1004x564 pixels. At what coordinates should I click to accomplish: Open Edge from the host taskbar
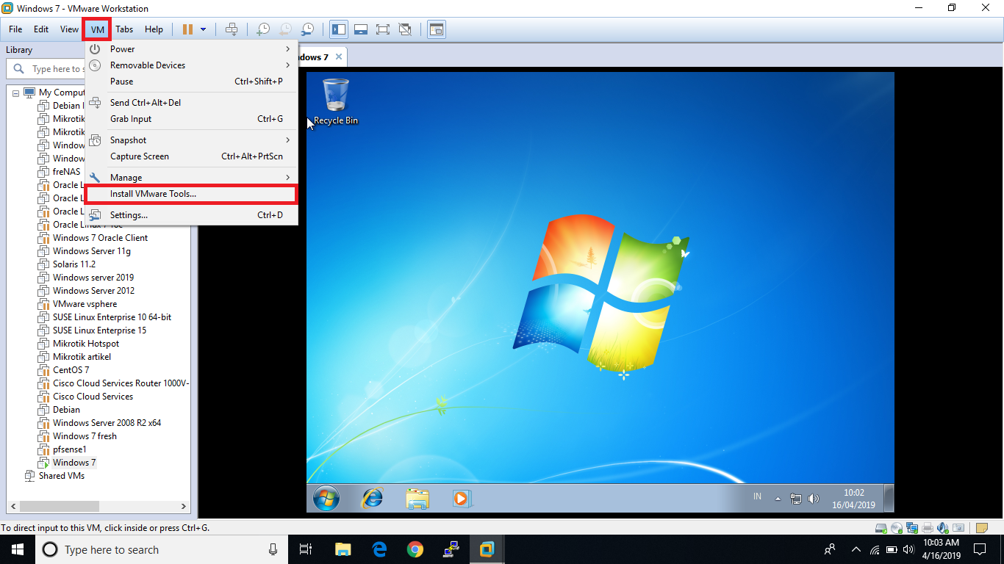click(x=379, y=549)
